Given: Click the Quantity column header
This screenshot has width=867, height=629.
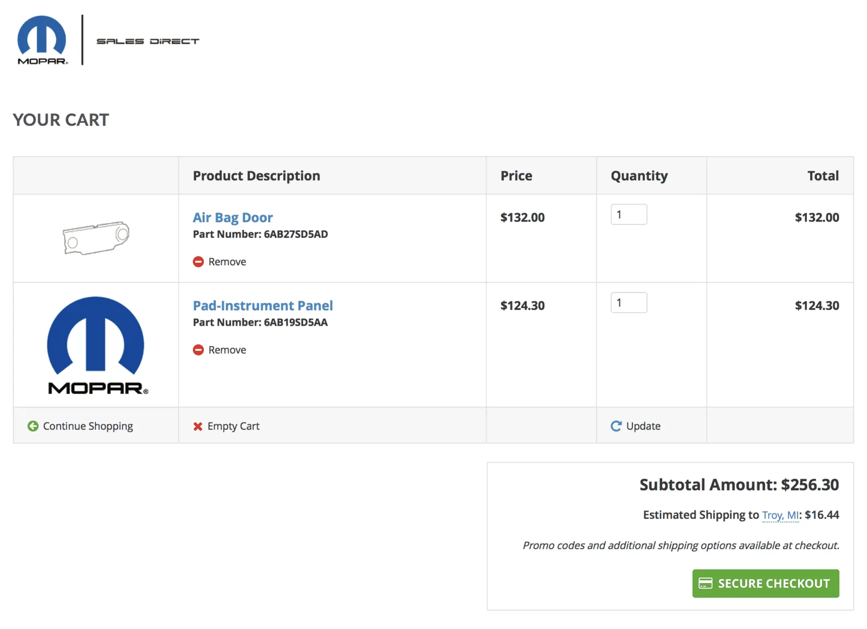Looking at the screenshot, I should click(639, 176).
